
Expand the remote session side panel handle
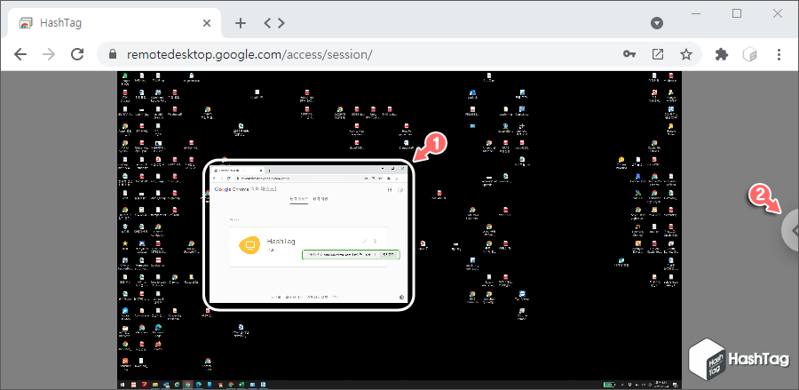[791, 230]
